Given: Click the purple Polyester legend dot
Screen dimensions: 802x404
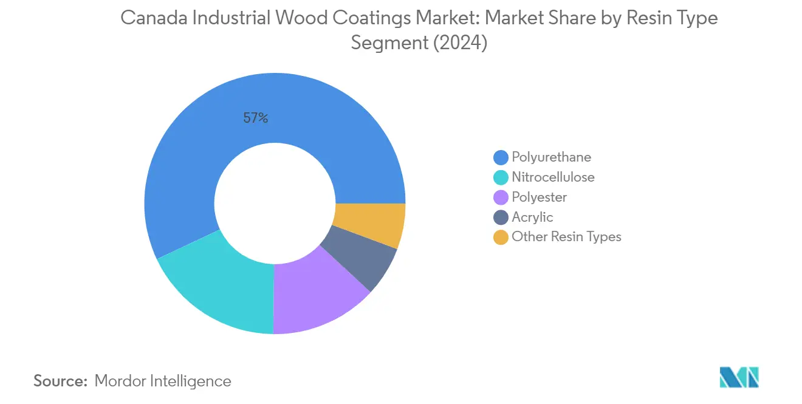Looking at the screenshot, I should (501, 197).
